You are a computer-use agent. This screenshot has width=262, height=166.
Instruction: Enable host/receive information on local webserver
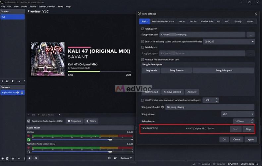(142, 100)
